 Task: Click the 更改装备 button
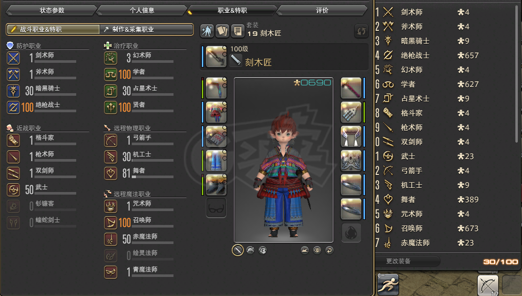408,261
